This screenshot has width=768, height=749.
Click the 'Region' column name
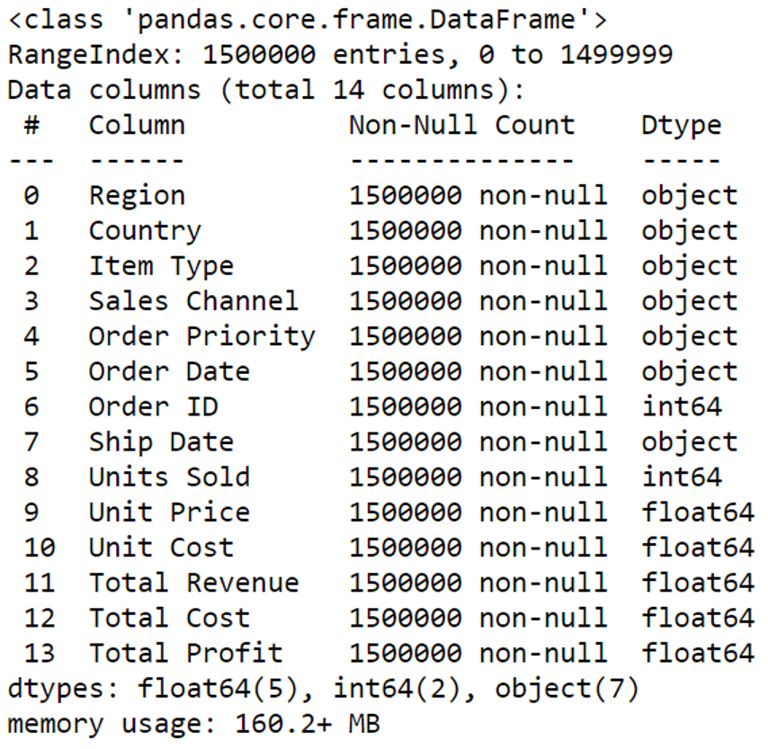[x=137, y=197]
